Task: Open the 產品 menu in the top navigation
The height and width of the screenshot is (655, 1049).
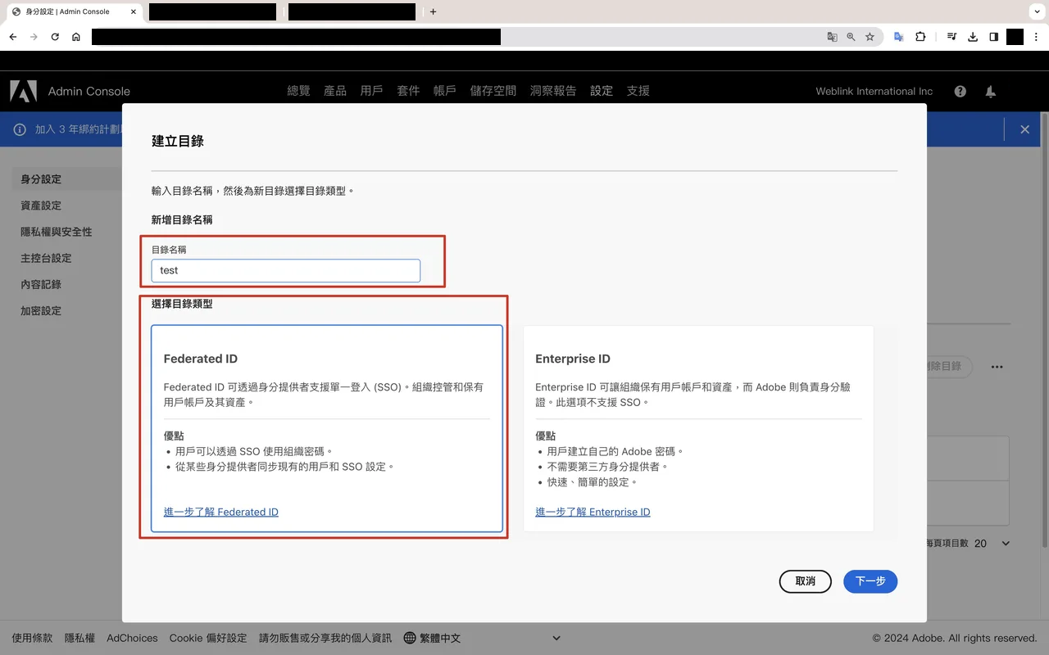Action: pos(335,91)
